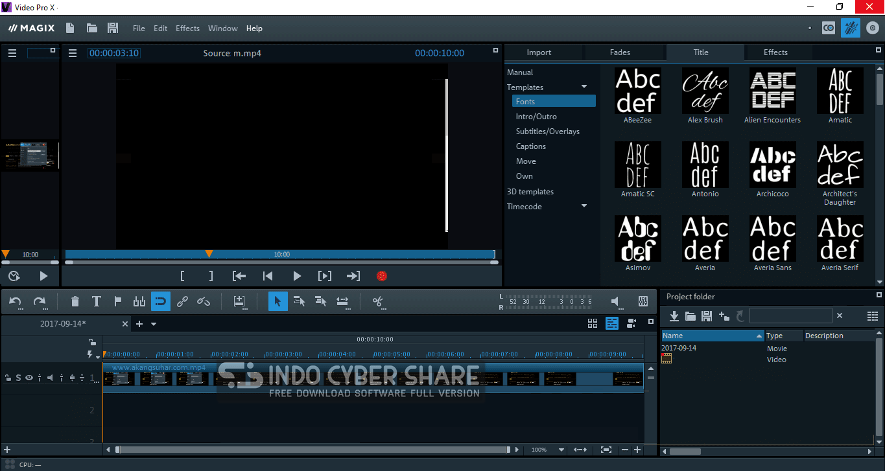Open dropdown arrow beside the add-tab plus
The image size is (885, 471).
(154, 324)
